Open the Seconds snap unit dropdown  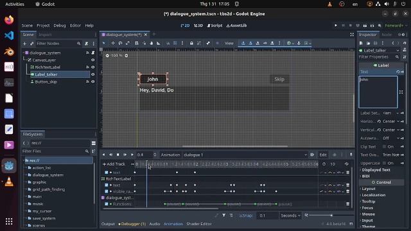pos(290,216)
